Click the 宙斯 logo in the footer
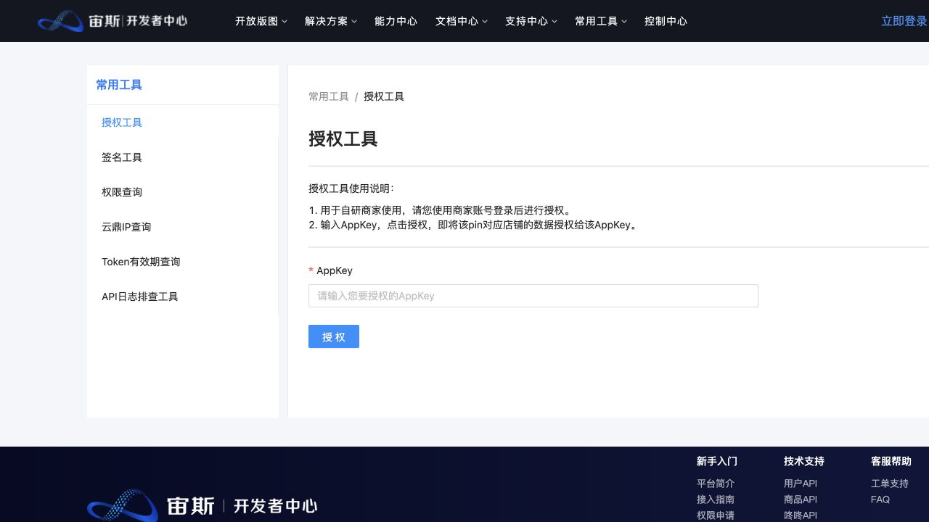This screenshot has height=522, width=929. tap(202, 505)
